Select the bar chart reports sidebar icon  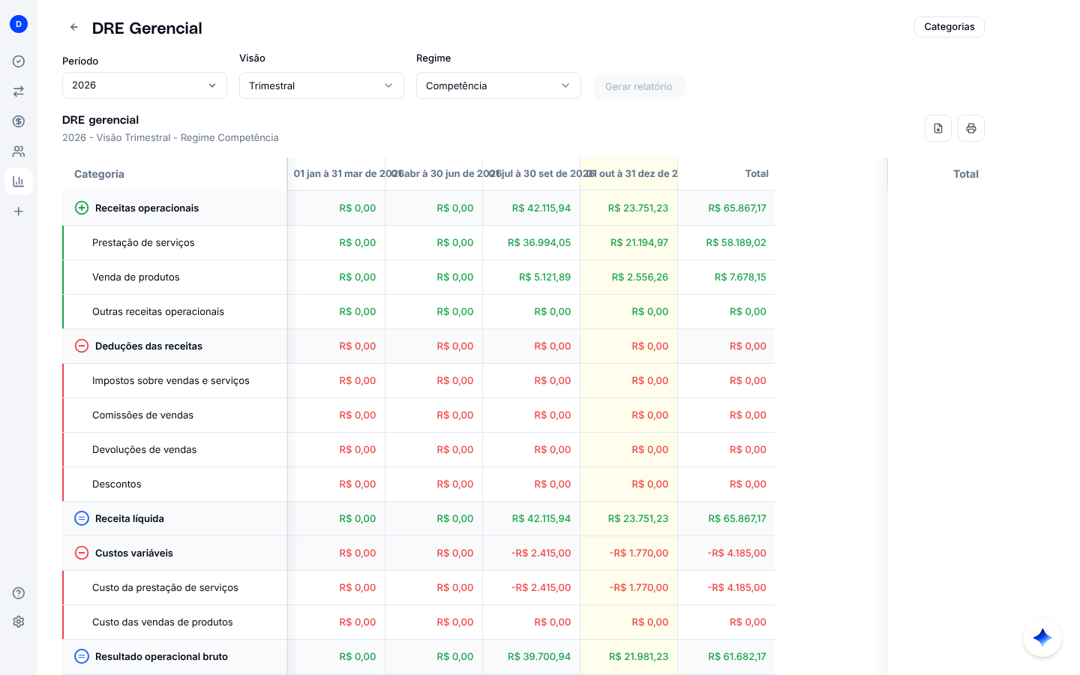coord(19,181)
